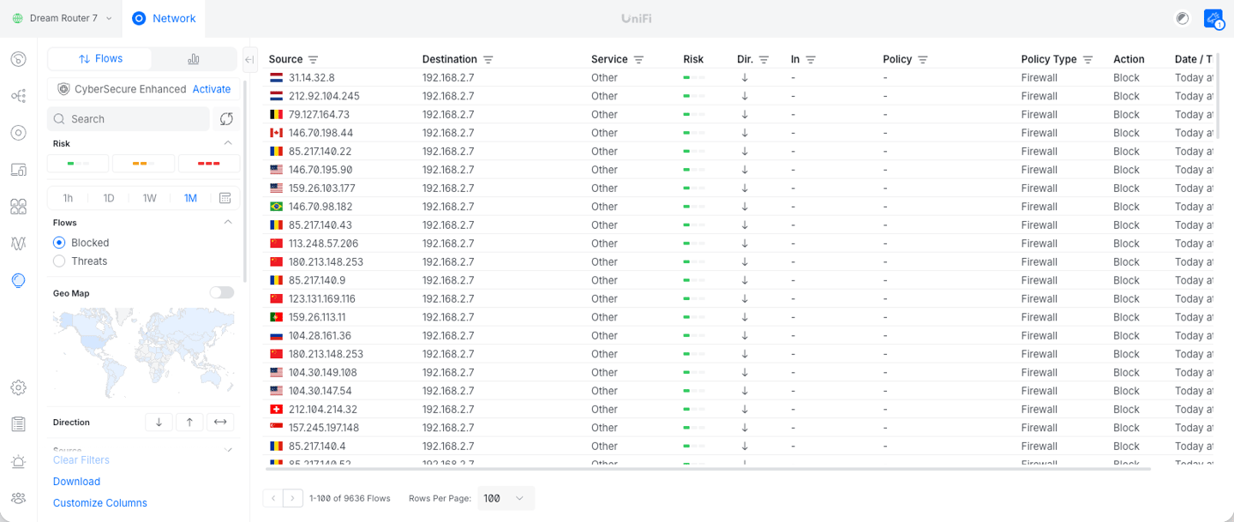Open the Rows Per Page dropdown

pyautogui.click(x=506, y=498)
